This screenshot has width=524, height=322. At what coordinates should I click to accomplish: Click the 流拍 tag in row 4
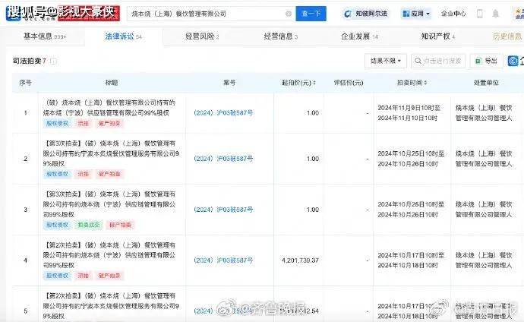[84, 276]
